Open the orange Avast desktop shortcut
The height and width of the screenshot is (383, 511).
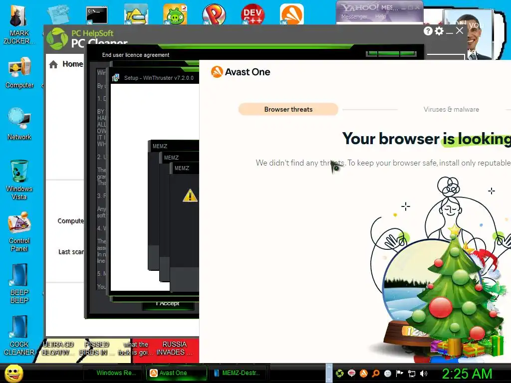(x=291, y=14)
